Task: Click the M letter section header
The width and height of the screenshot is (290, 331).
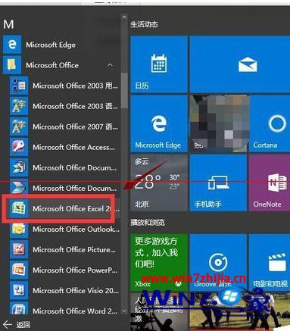Action: click(8, 24)
